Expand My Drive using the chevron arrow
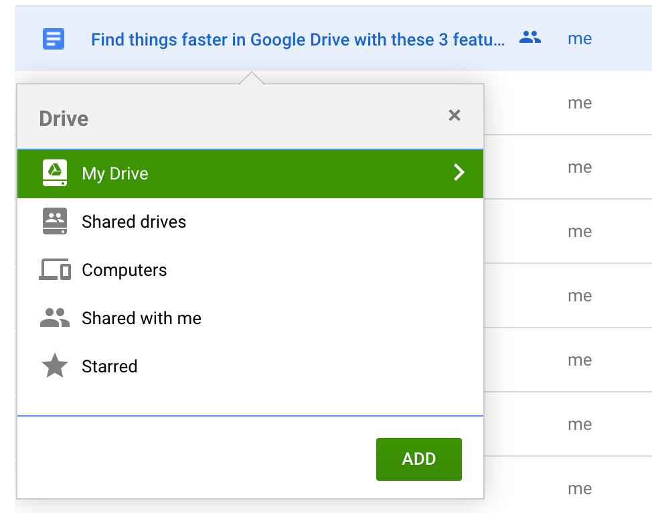The width and height of the screenshot is (652, 513). [x=459, y=172]
